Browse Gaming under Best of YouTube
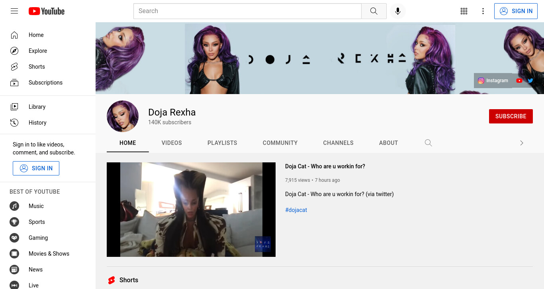 point(48,238)
